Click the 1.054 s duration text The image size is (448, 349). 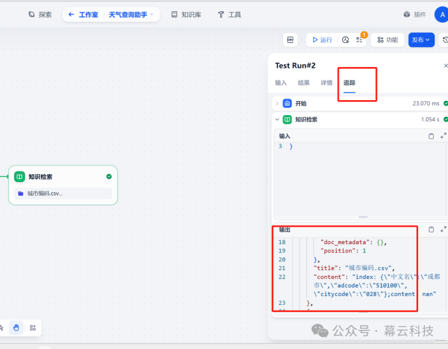click(430, 119)
